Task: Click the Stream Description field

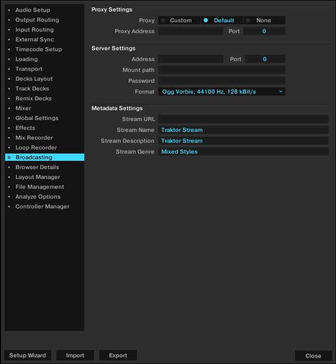Action: (243, 141)
